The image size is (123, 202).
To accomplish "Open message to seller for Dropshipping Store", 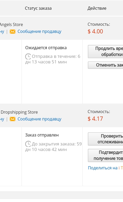I will 39,119.
